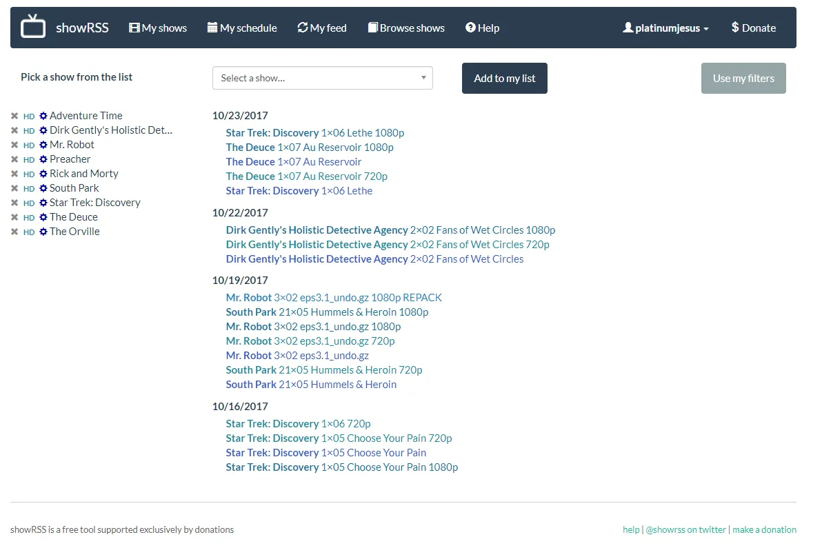The width and height of the screenshot is (822, 548).
Task: Open the Select a show dropdown
Action: [323, 78]
